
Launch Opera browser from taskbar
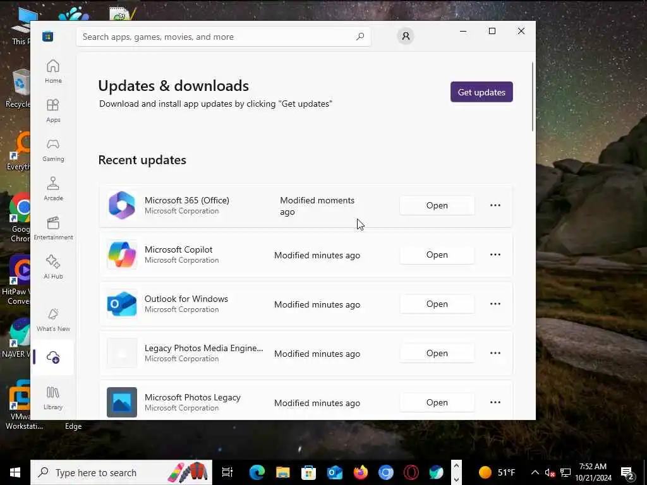pos(411,472)
